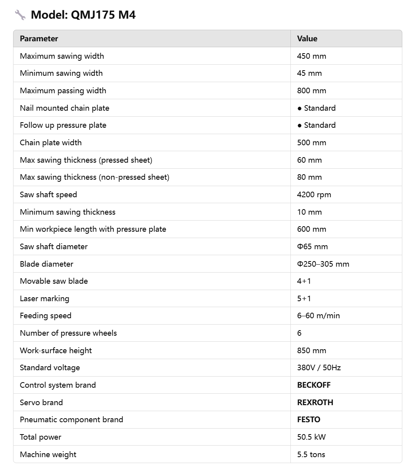This screenshot has height=475, width=417.
Task: Select the Machine weight row label
Action: (48, 455)
